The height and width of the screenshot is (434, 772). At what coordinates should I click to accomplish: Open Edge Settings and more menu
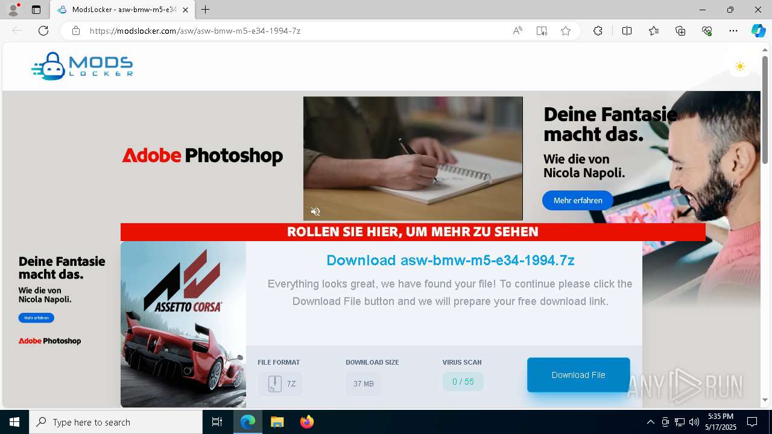(x=733, y=31)
